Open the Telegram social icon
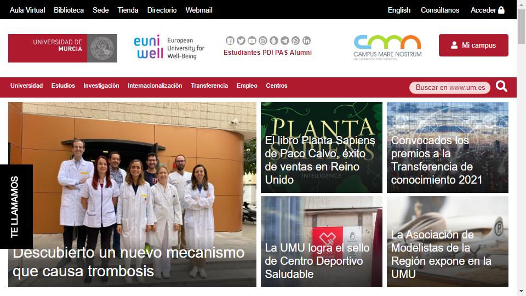 [284, 41]
